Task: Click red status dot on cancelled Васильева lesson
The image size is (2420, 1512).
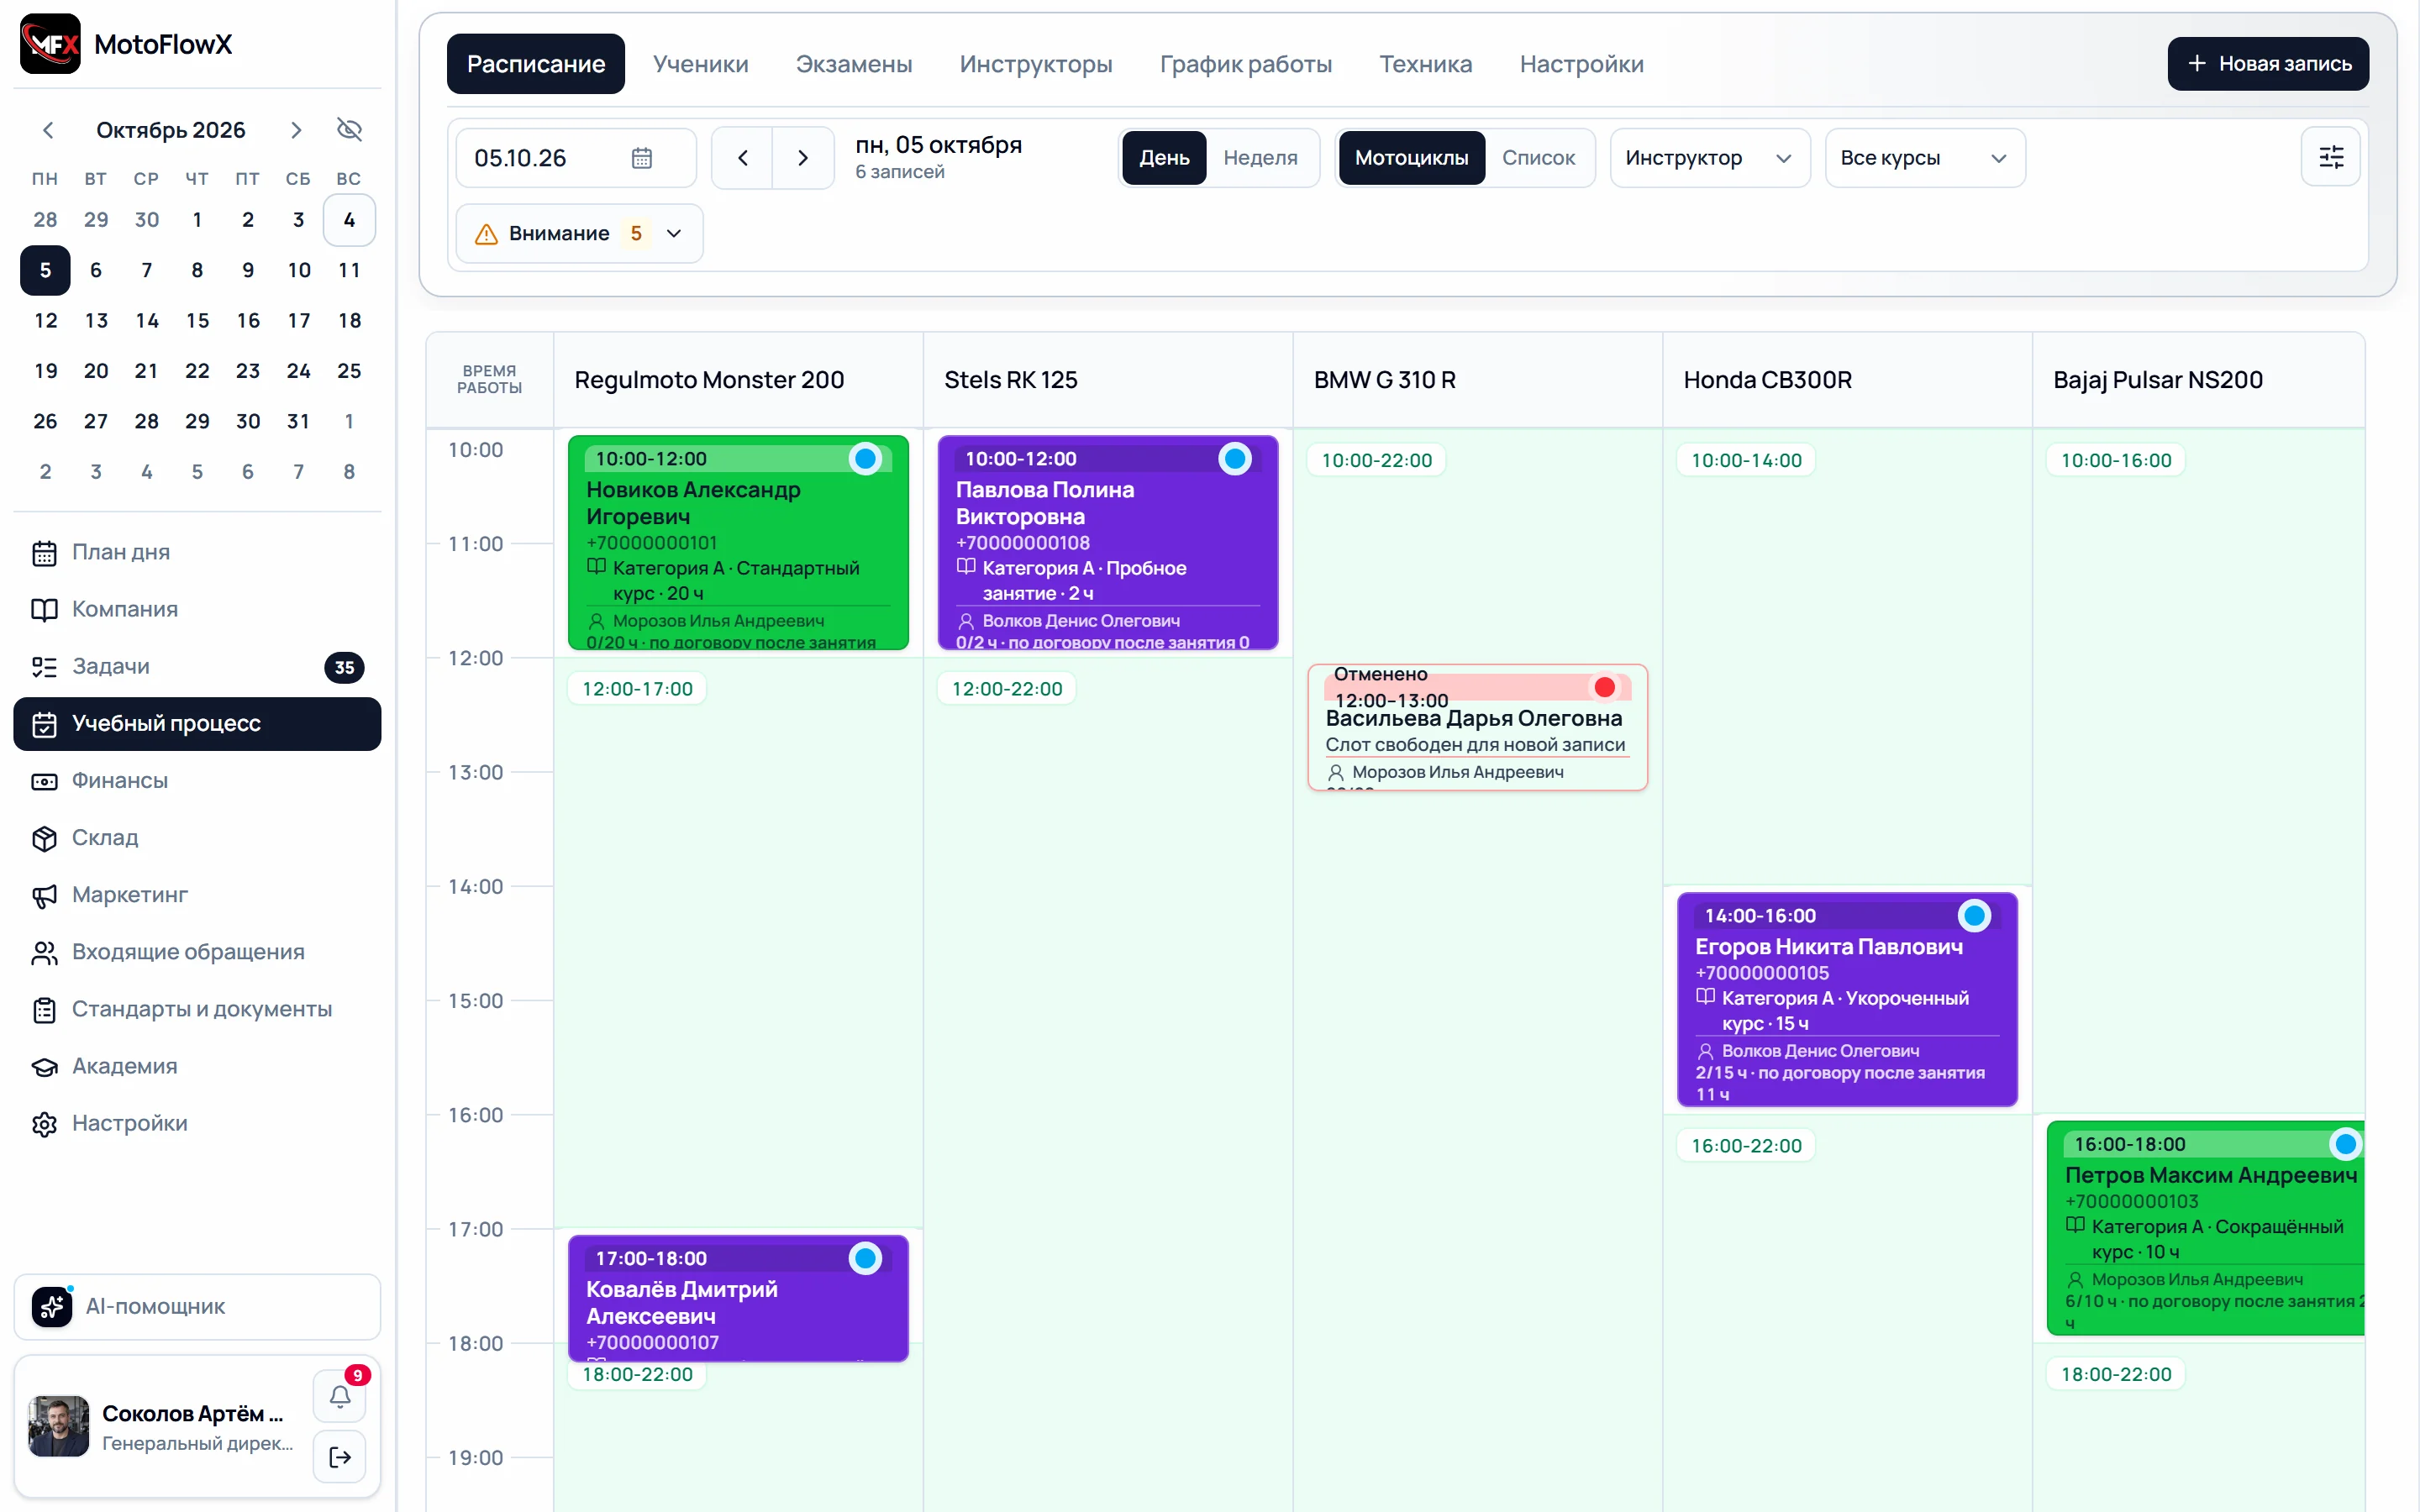Action: [1604, 687]
